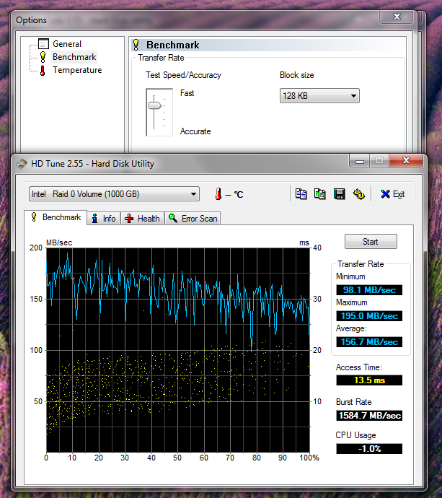Image resolution: width=442 pixels, height=498 pixels.
Task: Click the copy screenshot to clipboard icon
Action: [320, 194]
